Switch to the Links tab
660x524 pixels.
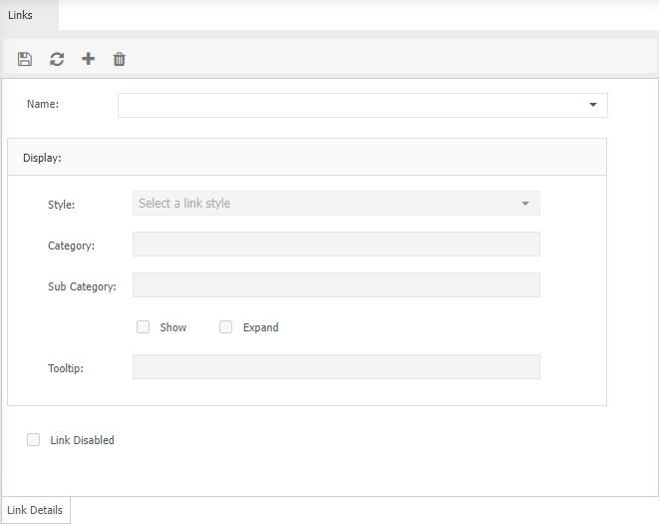[21, 15]
